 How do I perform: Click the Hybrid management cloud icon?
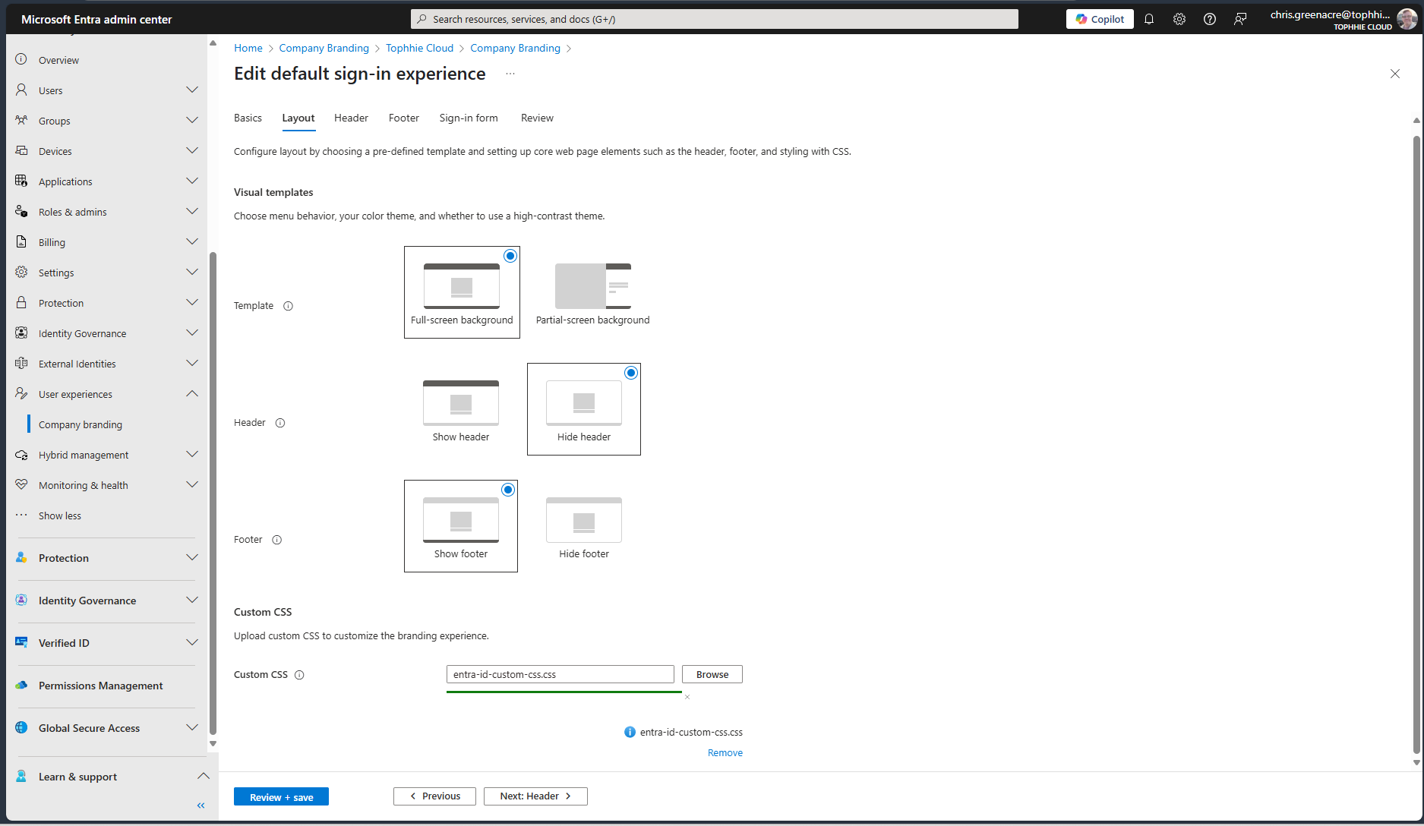[21, 454]
